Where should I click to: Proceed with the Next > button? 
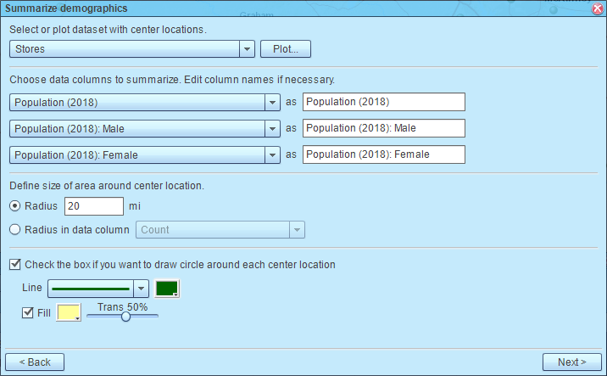tap(571, 362)
